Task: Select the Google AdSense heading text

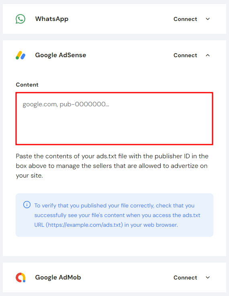Action: tap(61, 55)
